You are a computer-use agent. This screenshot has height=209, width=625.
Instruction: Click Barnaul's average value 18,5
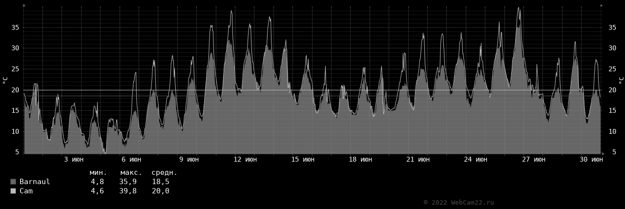pos(161,182)
